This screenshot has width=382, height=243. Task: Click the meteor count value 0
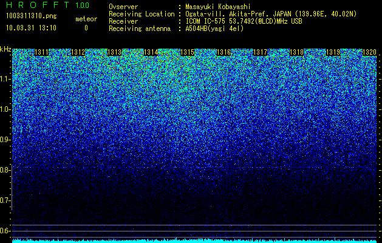point(86,28)
